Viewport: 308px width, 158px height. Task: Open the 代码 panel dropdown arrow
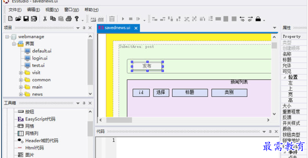264,132
